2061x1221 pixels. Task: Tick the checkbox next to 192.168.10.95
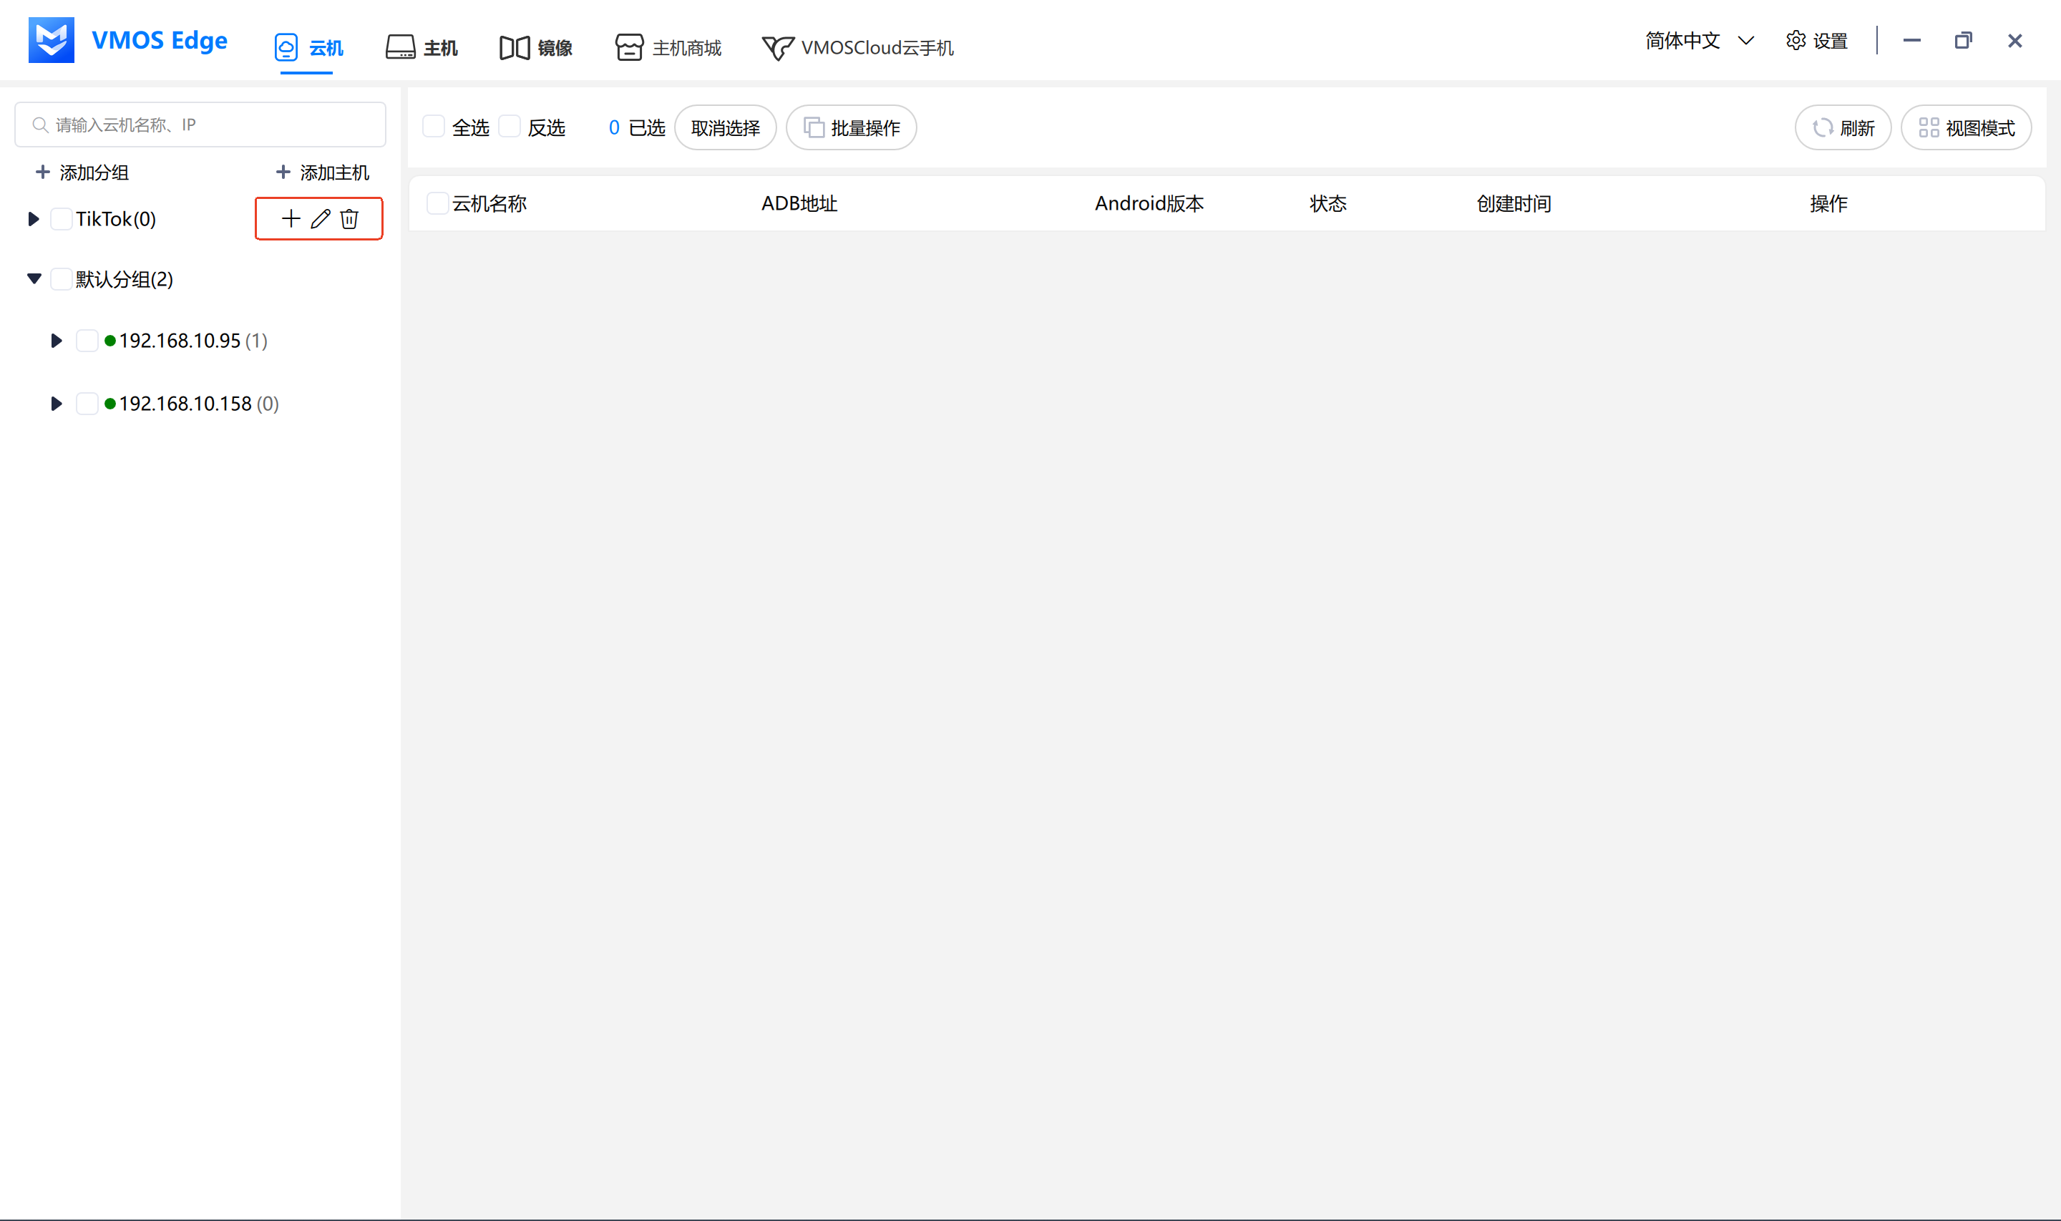click(x=87, y=341)
